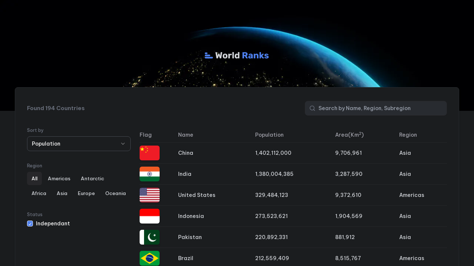The width and height of the screenshot is (474, 266).
Task: Click the World Ranks logo icon
Action: coord(209,55)
